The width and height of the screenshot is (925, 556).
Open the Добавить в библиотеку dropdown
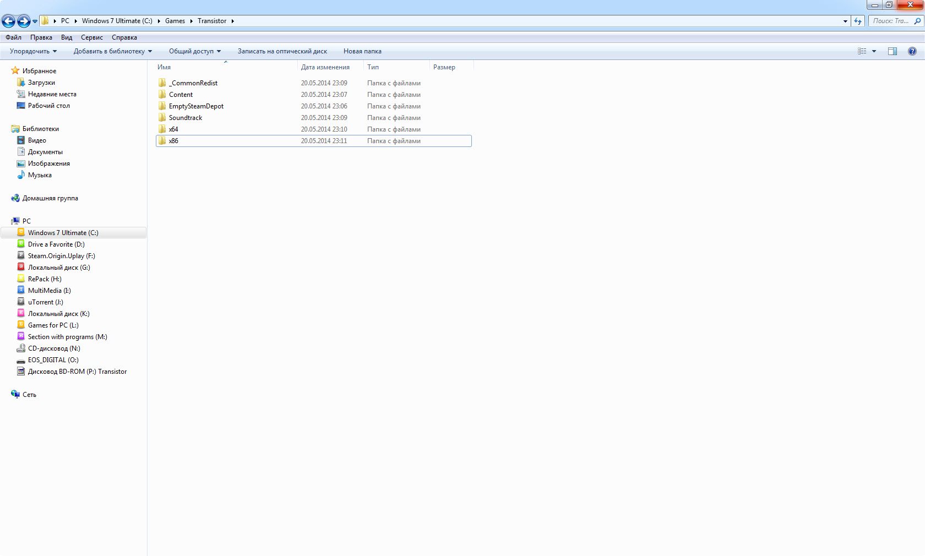112,51
